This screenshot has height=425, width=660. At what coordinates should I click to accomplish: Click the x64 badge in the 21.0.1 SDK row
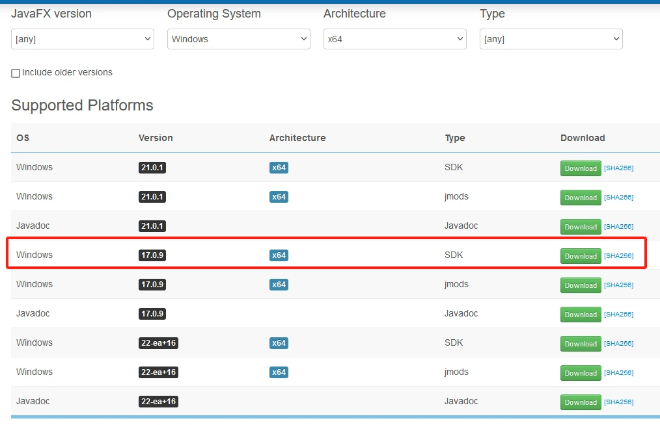pos(279,167)
